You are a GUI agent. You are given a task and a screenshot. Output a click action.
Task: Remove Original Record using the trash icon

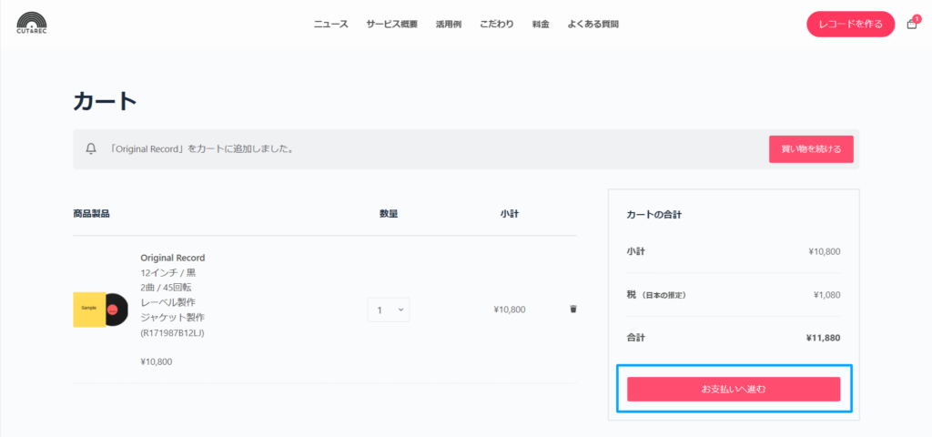[573, 310]
